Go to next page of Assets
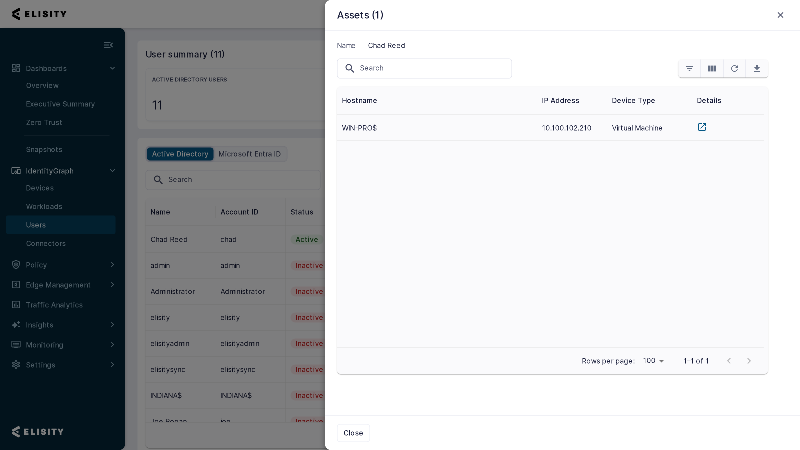This screenshot has width=800, height=450. 749,361
